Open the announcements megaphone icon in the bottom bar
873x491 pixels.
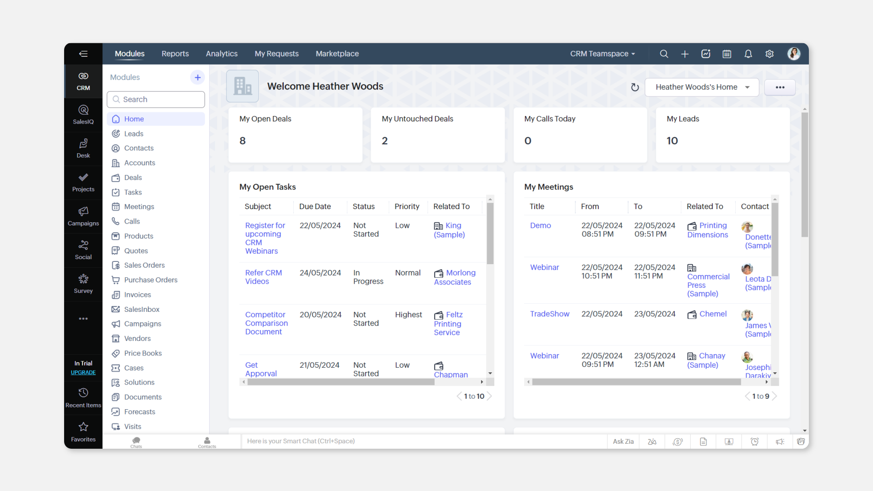780,441
